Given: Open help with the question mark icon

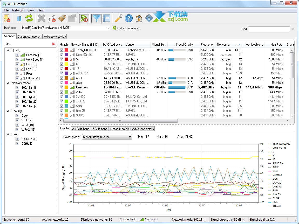Looking at the screenshot, I should (129, 18).
